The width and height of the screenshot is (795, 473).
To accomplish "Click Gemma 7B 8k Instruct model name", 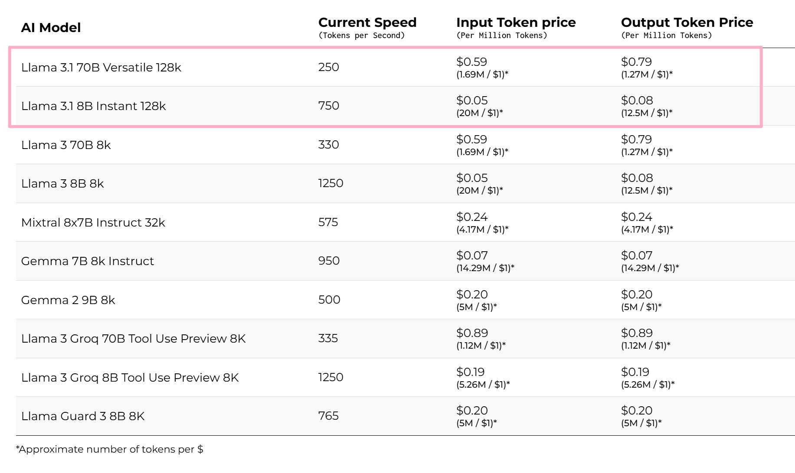I will (88, 261).
